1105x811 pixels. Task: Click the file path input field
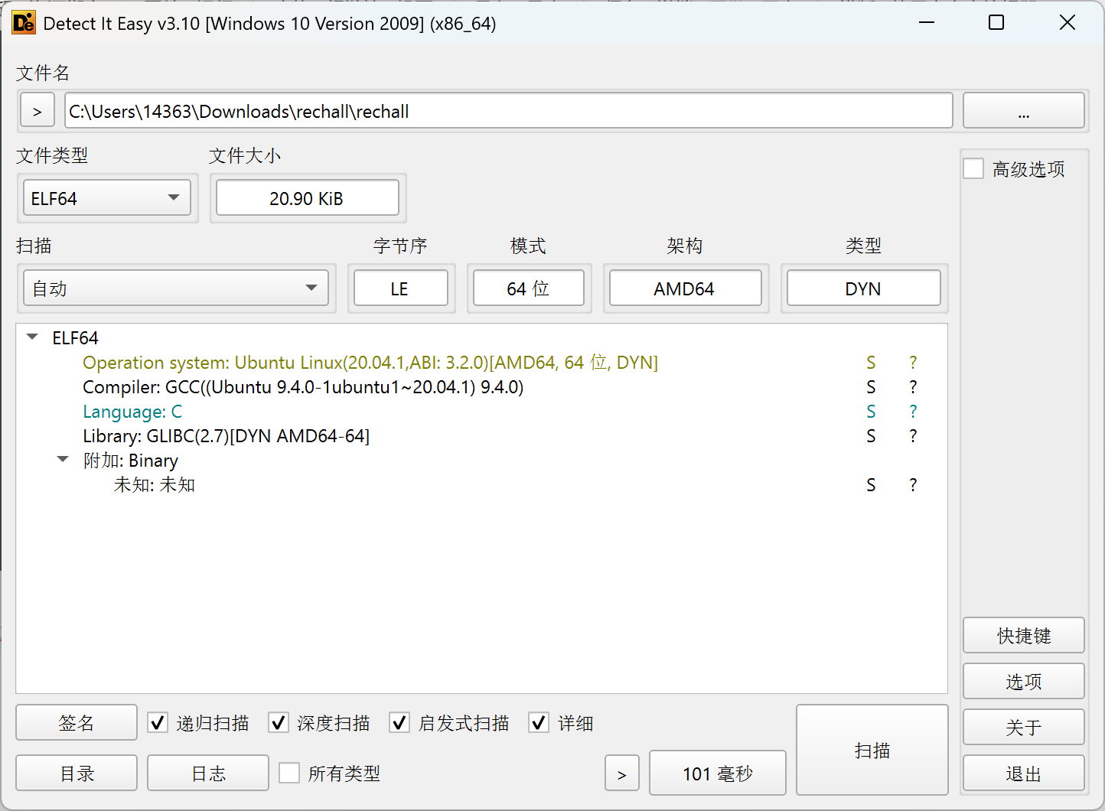tap(508, 111)
